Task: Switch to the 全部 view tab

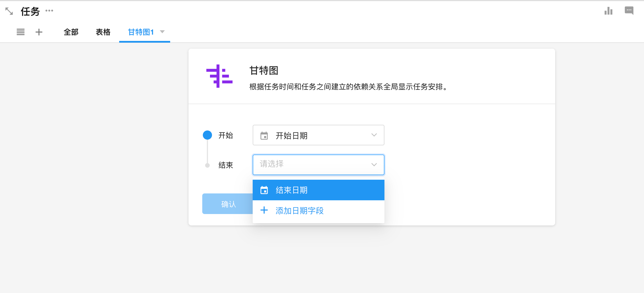Action: 71,32
